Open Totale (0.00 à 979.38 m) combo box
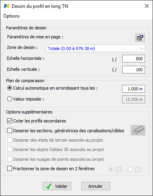153x196 pixels. coord(95,49)
